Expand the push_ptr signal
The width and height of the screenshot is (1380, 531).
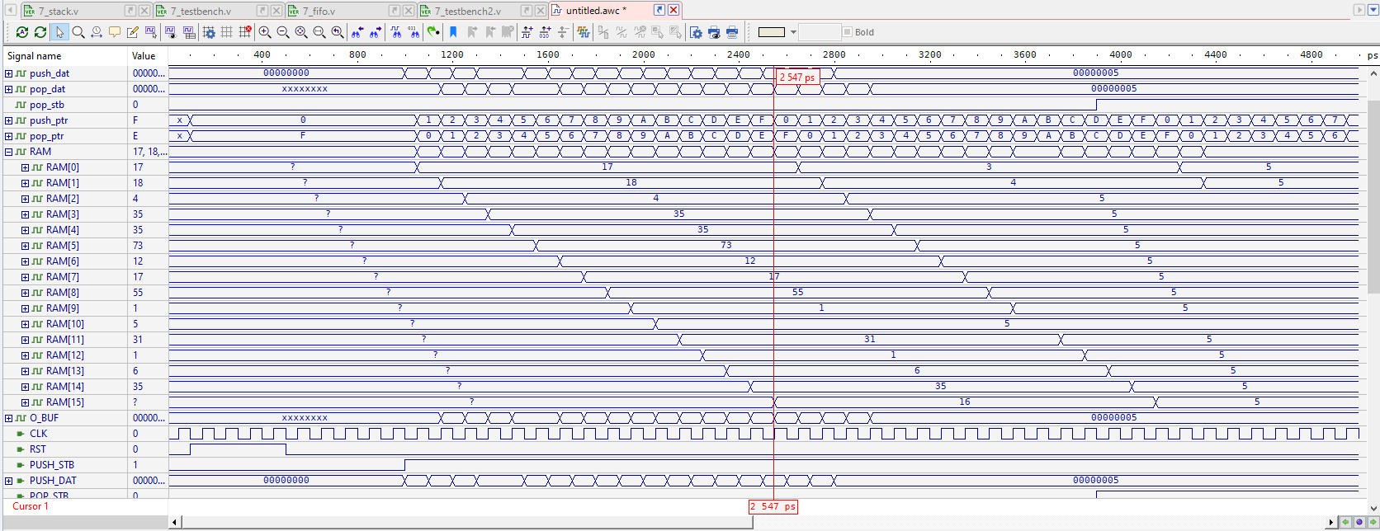9,120
